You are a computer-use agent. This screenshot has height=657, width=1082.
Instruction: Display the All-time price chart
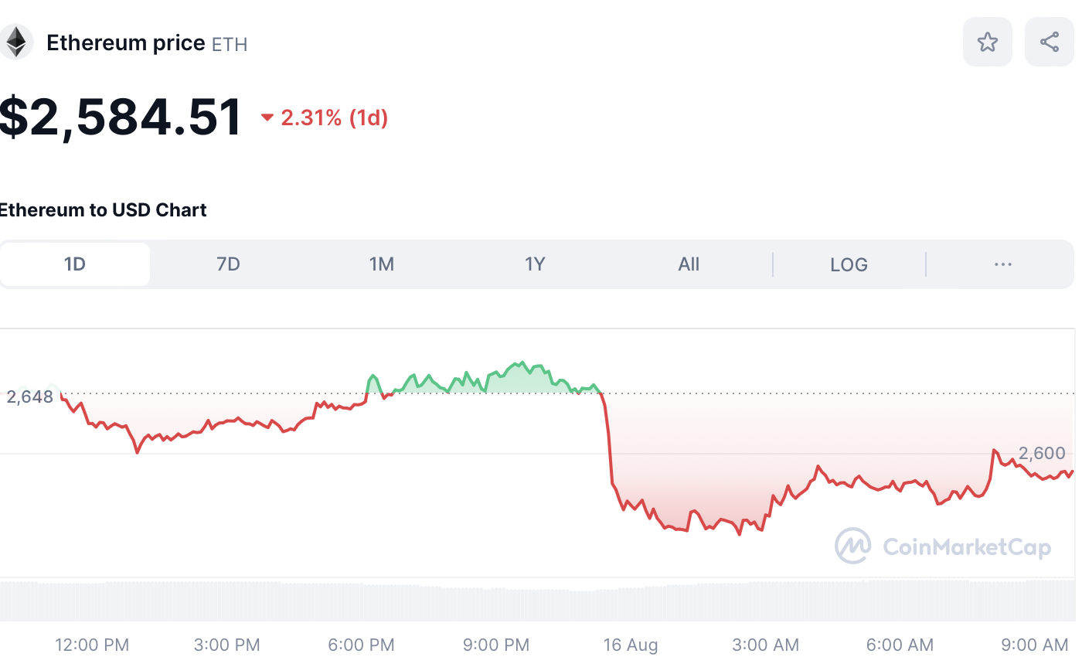pos(688,264)
